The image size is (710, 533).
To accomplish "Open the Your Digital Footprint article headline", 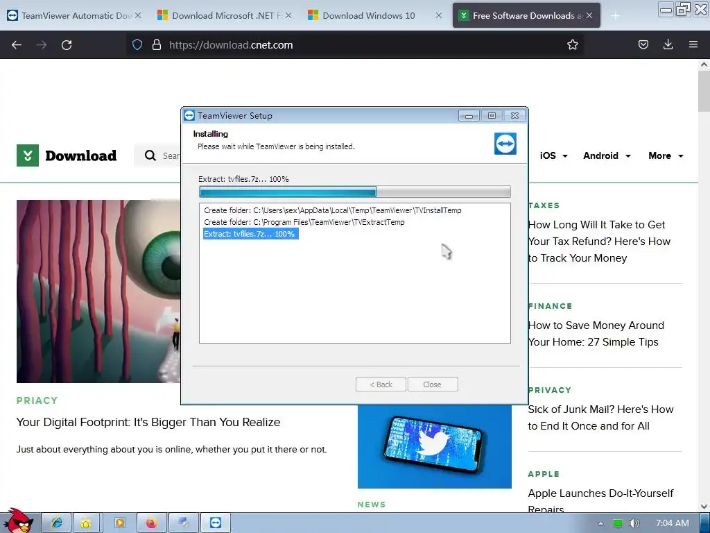I will [x=148, y=422].
